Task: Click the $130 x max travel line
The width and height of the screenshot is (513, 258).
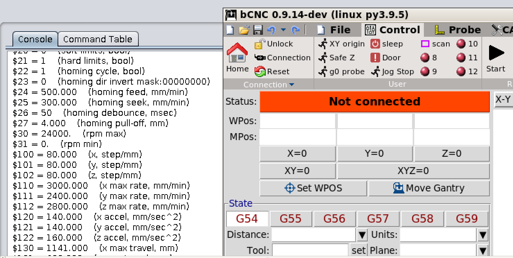Action: click(95, 248)
